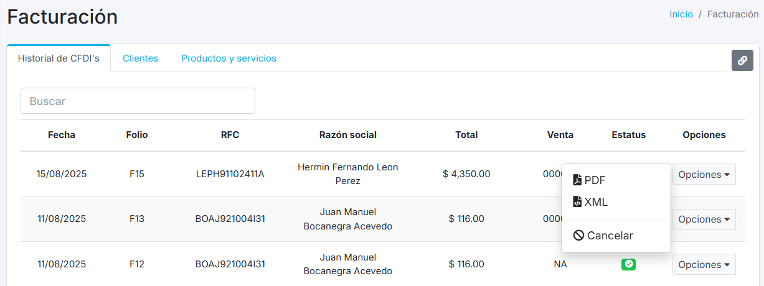Screen dimensions: 764x286
Task: Click the PDF file icon in the menu
Action: coord(577,180)
